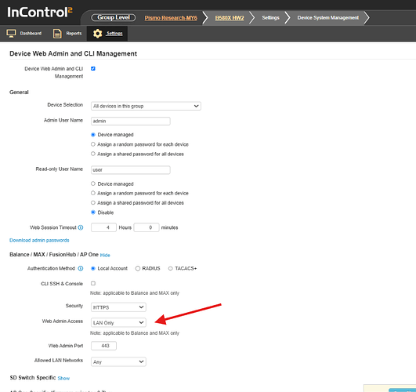Open the Allowed LAN Networks dropdown
The width and height of the screenshot is (416, 392).
(118, 361)
